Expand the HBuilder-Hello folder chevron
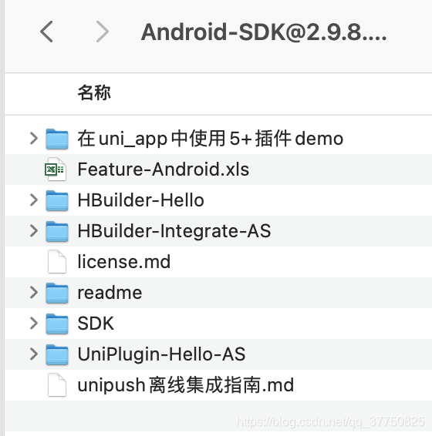The width and height of the screenshot is (432, 436). (x=34, y=200)
